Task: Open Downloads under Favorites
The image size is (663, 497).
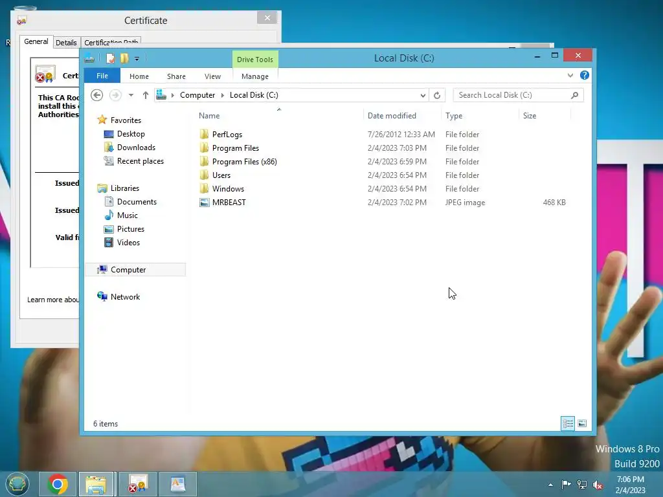Action: (x=136, y=148)
